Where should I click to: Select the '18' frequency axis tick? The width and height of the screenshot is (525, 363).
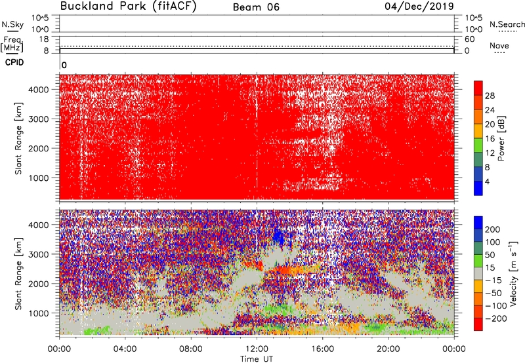click(x=44, y=39)
